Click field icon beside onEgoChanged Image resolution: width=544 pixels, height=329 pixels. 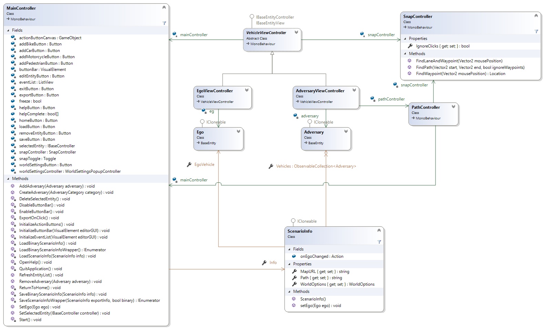(x=294, y=256)
